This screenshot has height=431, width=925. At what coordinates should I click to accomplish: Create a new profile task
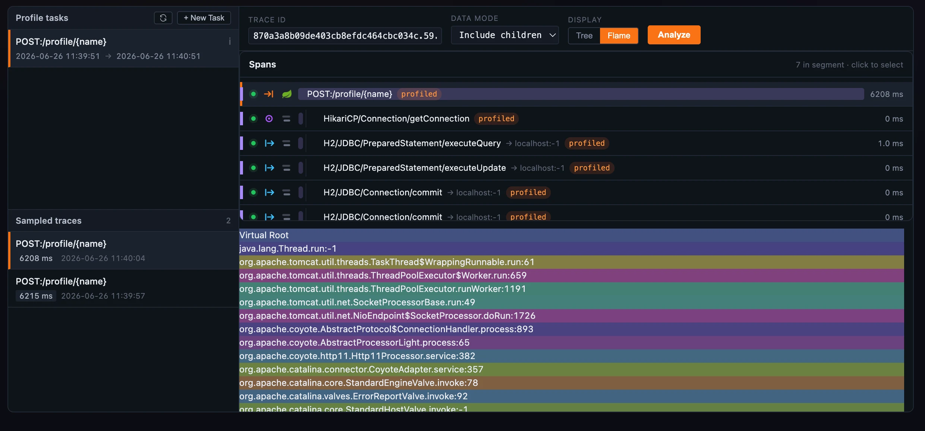point(204,18)
